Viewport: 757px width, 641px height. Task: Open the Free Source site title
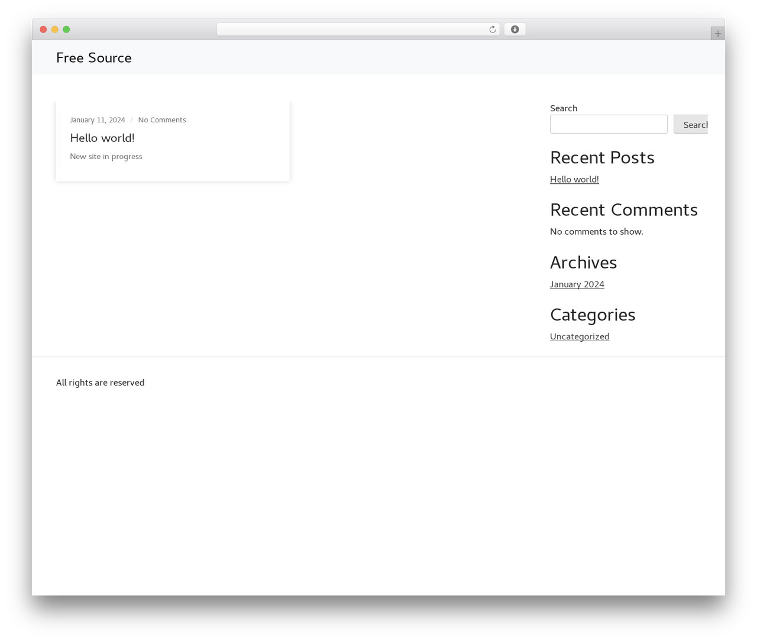94,58
